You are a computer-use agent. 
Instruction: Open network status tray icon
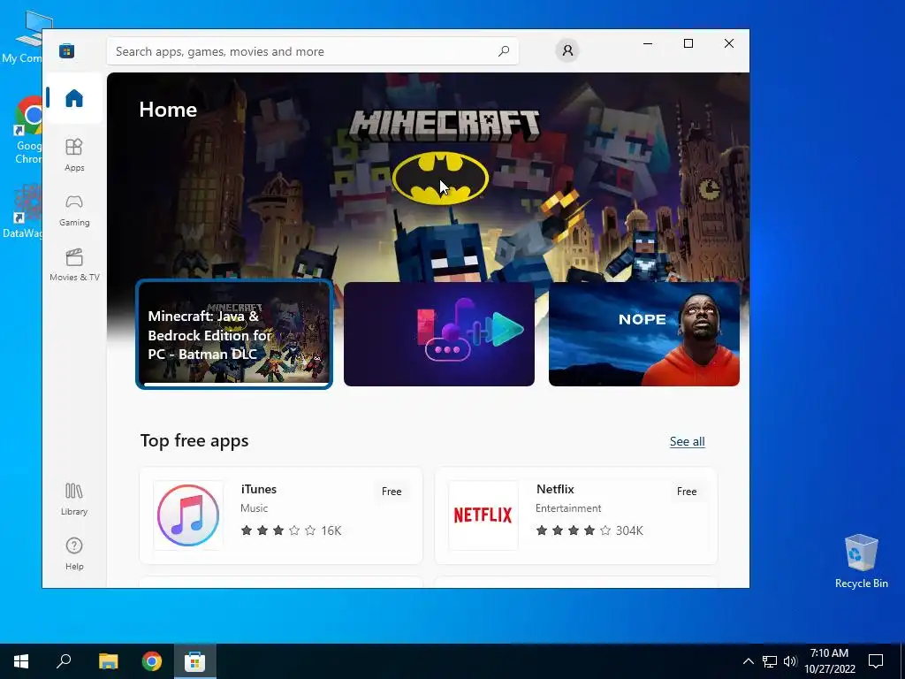click(x=770, y=661)
